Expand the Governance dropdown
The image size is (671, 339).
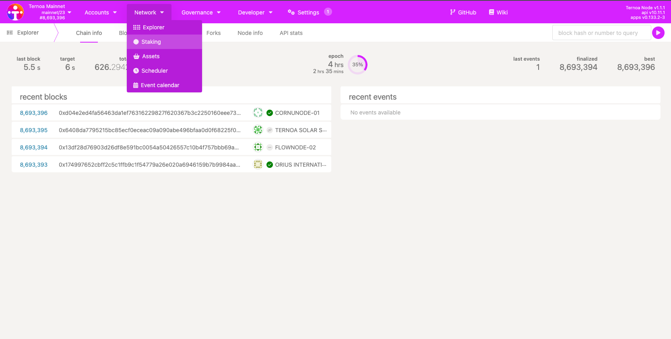(x=201, y=12)
